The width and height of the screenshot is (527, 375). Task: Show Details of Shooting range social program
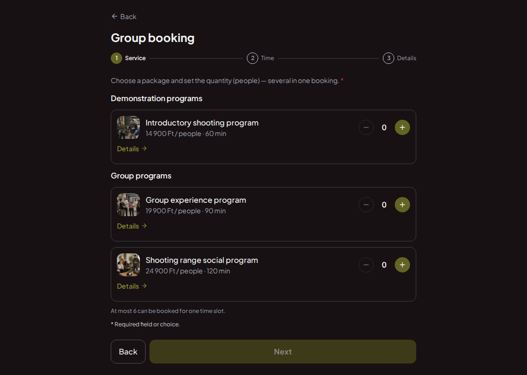coord(132,286)
